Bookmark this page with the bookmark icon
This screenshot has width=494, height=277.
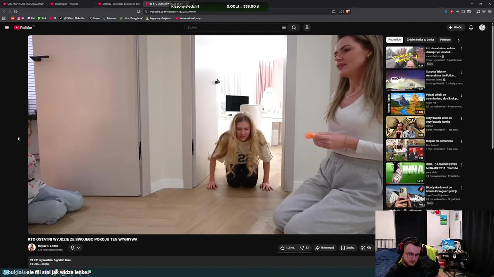138,12
